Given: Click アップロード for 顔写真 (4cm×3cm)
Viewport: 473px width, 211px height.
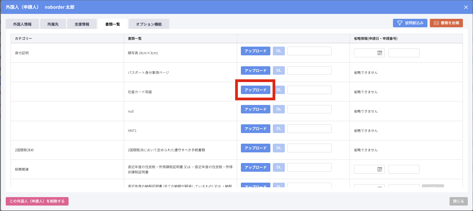Looking at the screenshot, I should pyautogui.click(x=255, y=51).
